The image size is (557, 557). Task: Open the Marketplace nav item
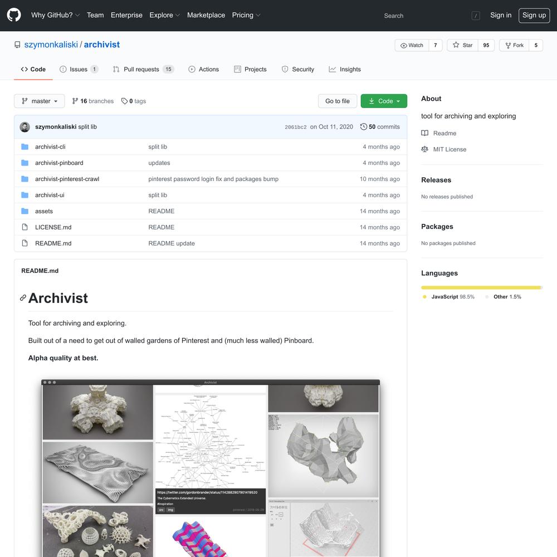(206, 15)
